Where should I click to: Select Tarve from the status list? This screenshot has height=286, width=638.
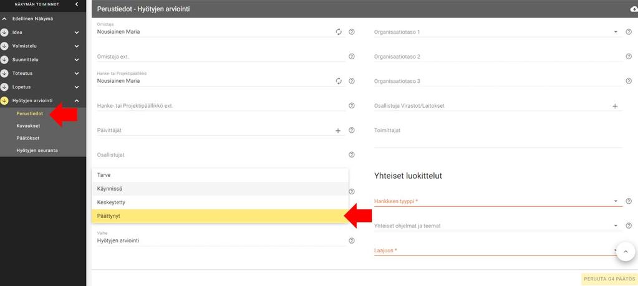point(220,175)
